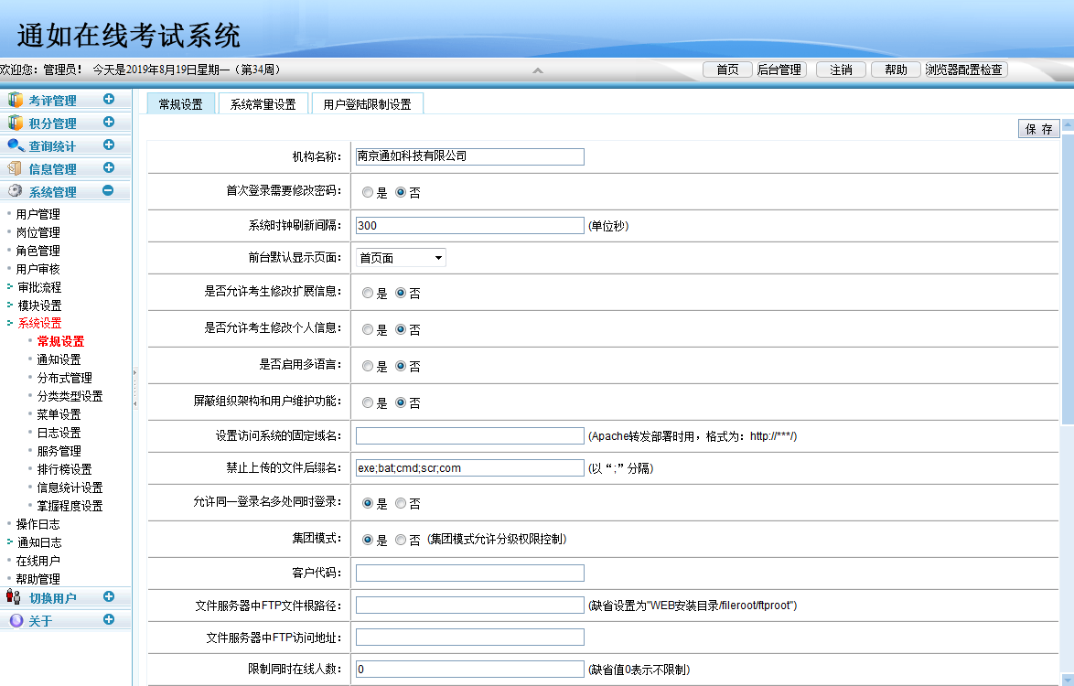Expand 积分管理 with its plus icon
This screenshot has height=686, width=1074.
[x=108, y=122]
